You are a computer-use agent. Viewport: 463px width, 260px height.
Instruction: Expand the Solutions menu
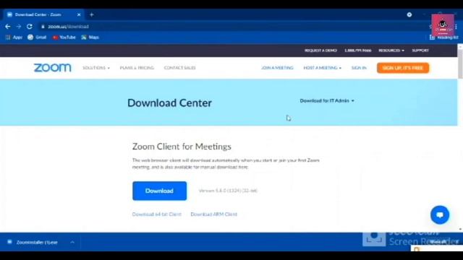[96, 68]
